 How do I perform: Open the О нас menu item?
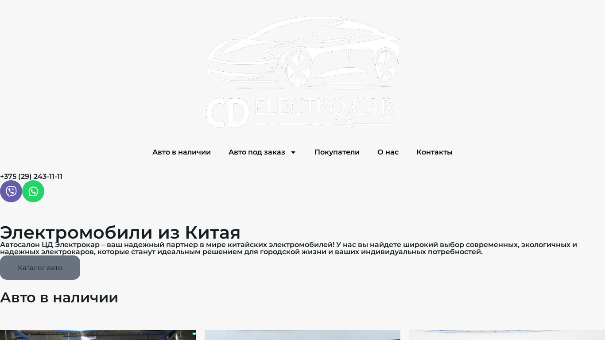(388, 152)
